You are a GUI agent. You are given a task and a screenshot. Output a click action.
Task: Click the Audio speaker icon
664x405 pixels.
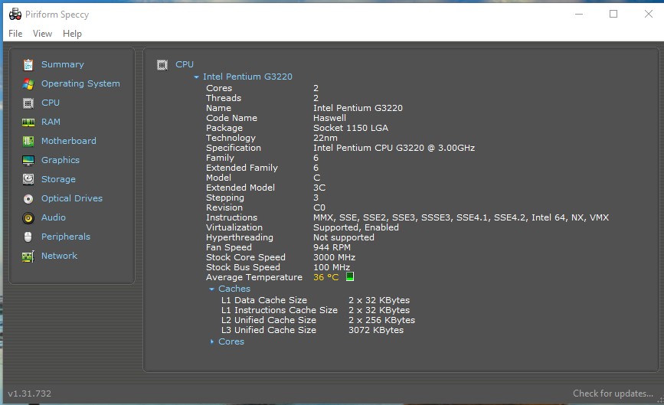pyautogui.click(x=28, y=218)
